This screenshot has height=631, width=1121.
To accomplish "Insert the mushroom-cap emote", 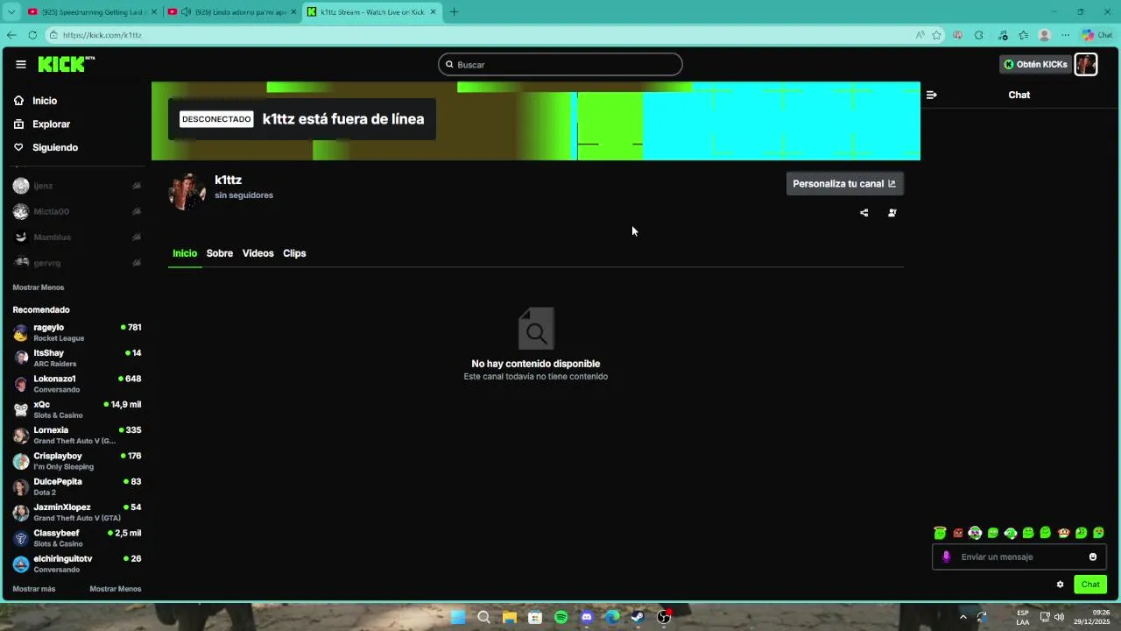I will (x=1063, y=533).
